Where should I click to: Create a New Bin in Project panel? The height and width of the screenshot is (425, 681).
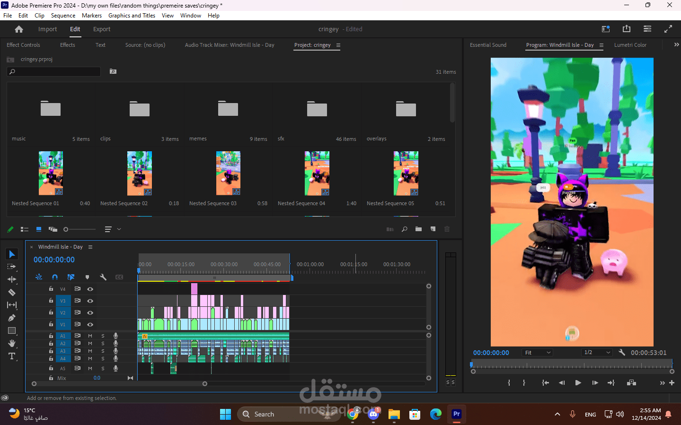[418, 229]
